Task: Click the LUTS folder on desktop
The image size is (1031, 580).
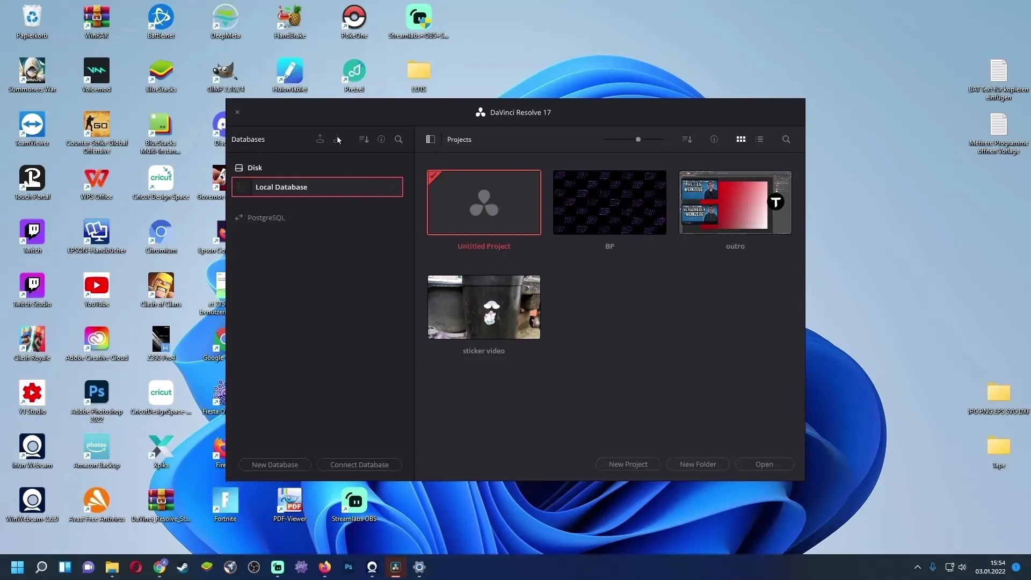Action: [419, 75]
